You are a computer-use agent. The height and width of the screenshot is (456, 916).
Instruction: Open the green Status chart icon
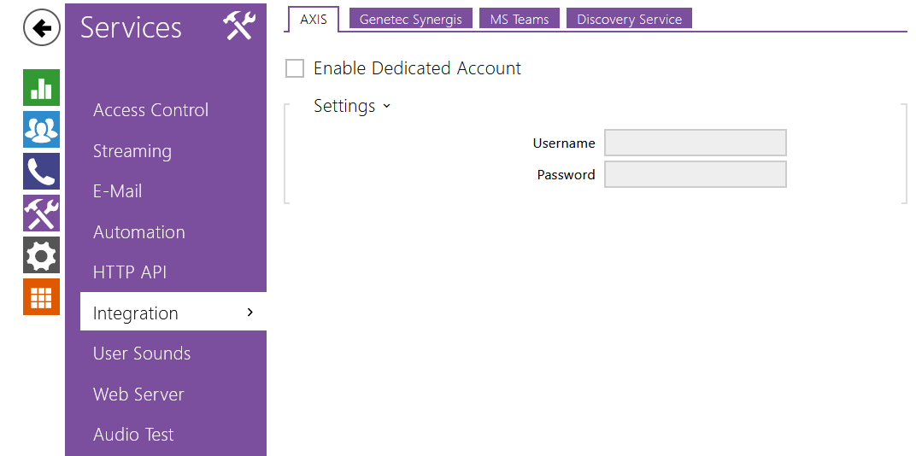pos(41,88)
